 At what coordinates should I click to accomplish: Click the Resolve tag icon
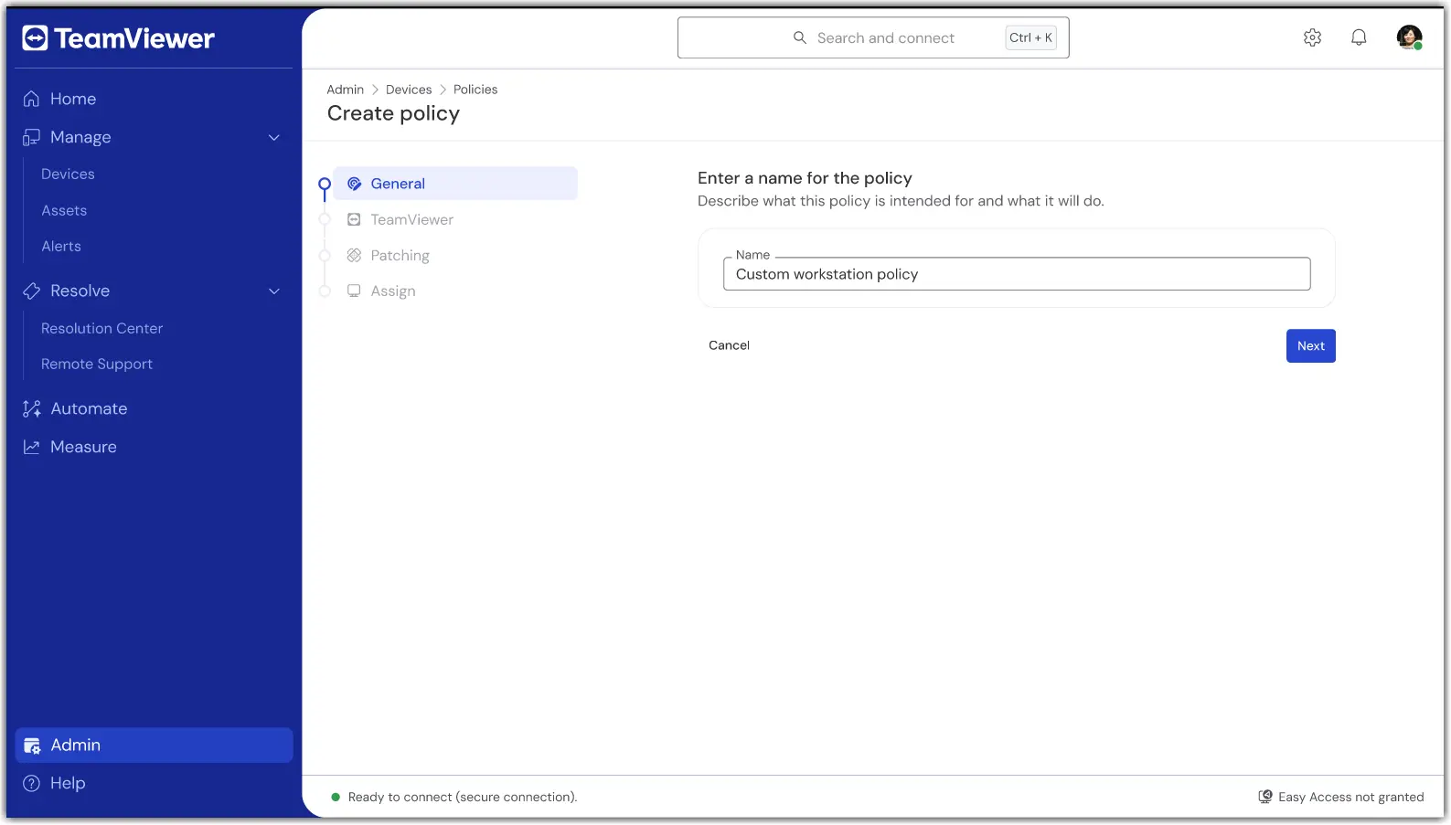31,291
